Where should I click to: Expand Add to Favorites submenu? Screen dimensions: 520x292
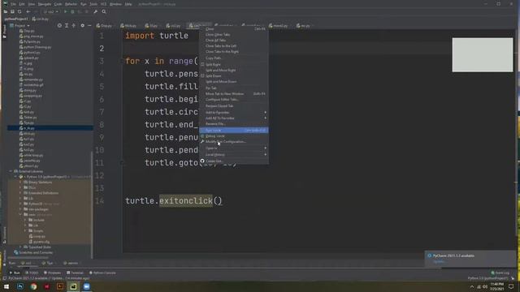tap(234, 113)
